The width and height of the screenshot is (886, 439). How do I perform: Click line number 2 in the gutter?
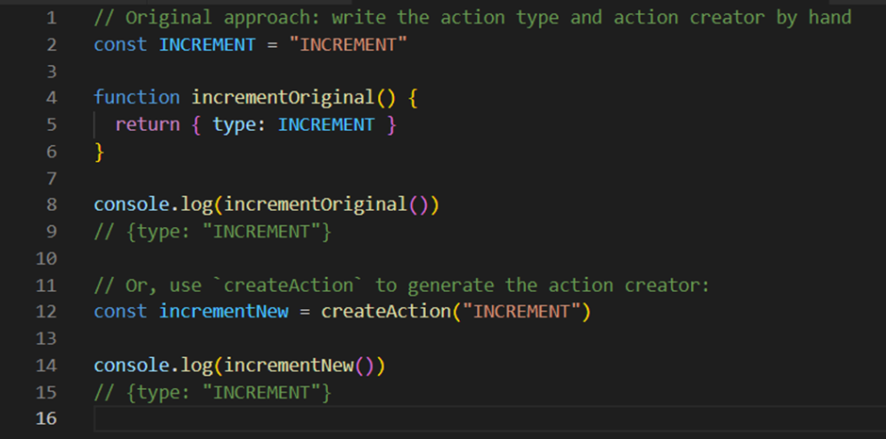(x=52, y=44)
